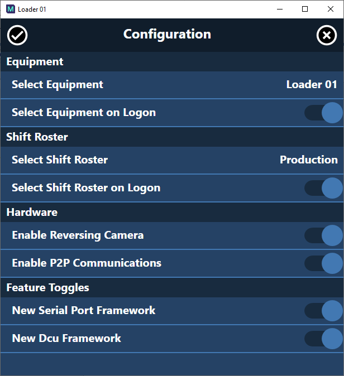Viewport: 344px width, 376px height.
Task: Turn off Enable Reversing Camera switch
Action: pyautogui.click(x=324, y=235)
